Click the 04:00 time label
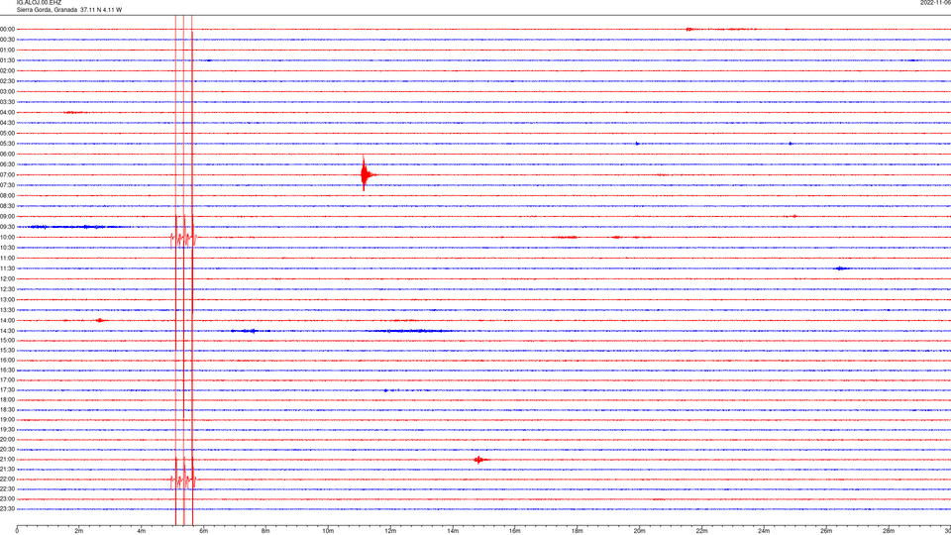 pos(8,112)
